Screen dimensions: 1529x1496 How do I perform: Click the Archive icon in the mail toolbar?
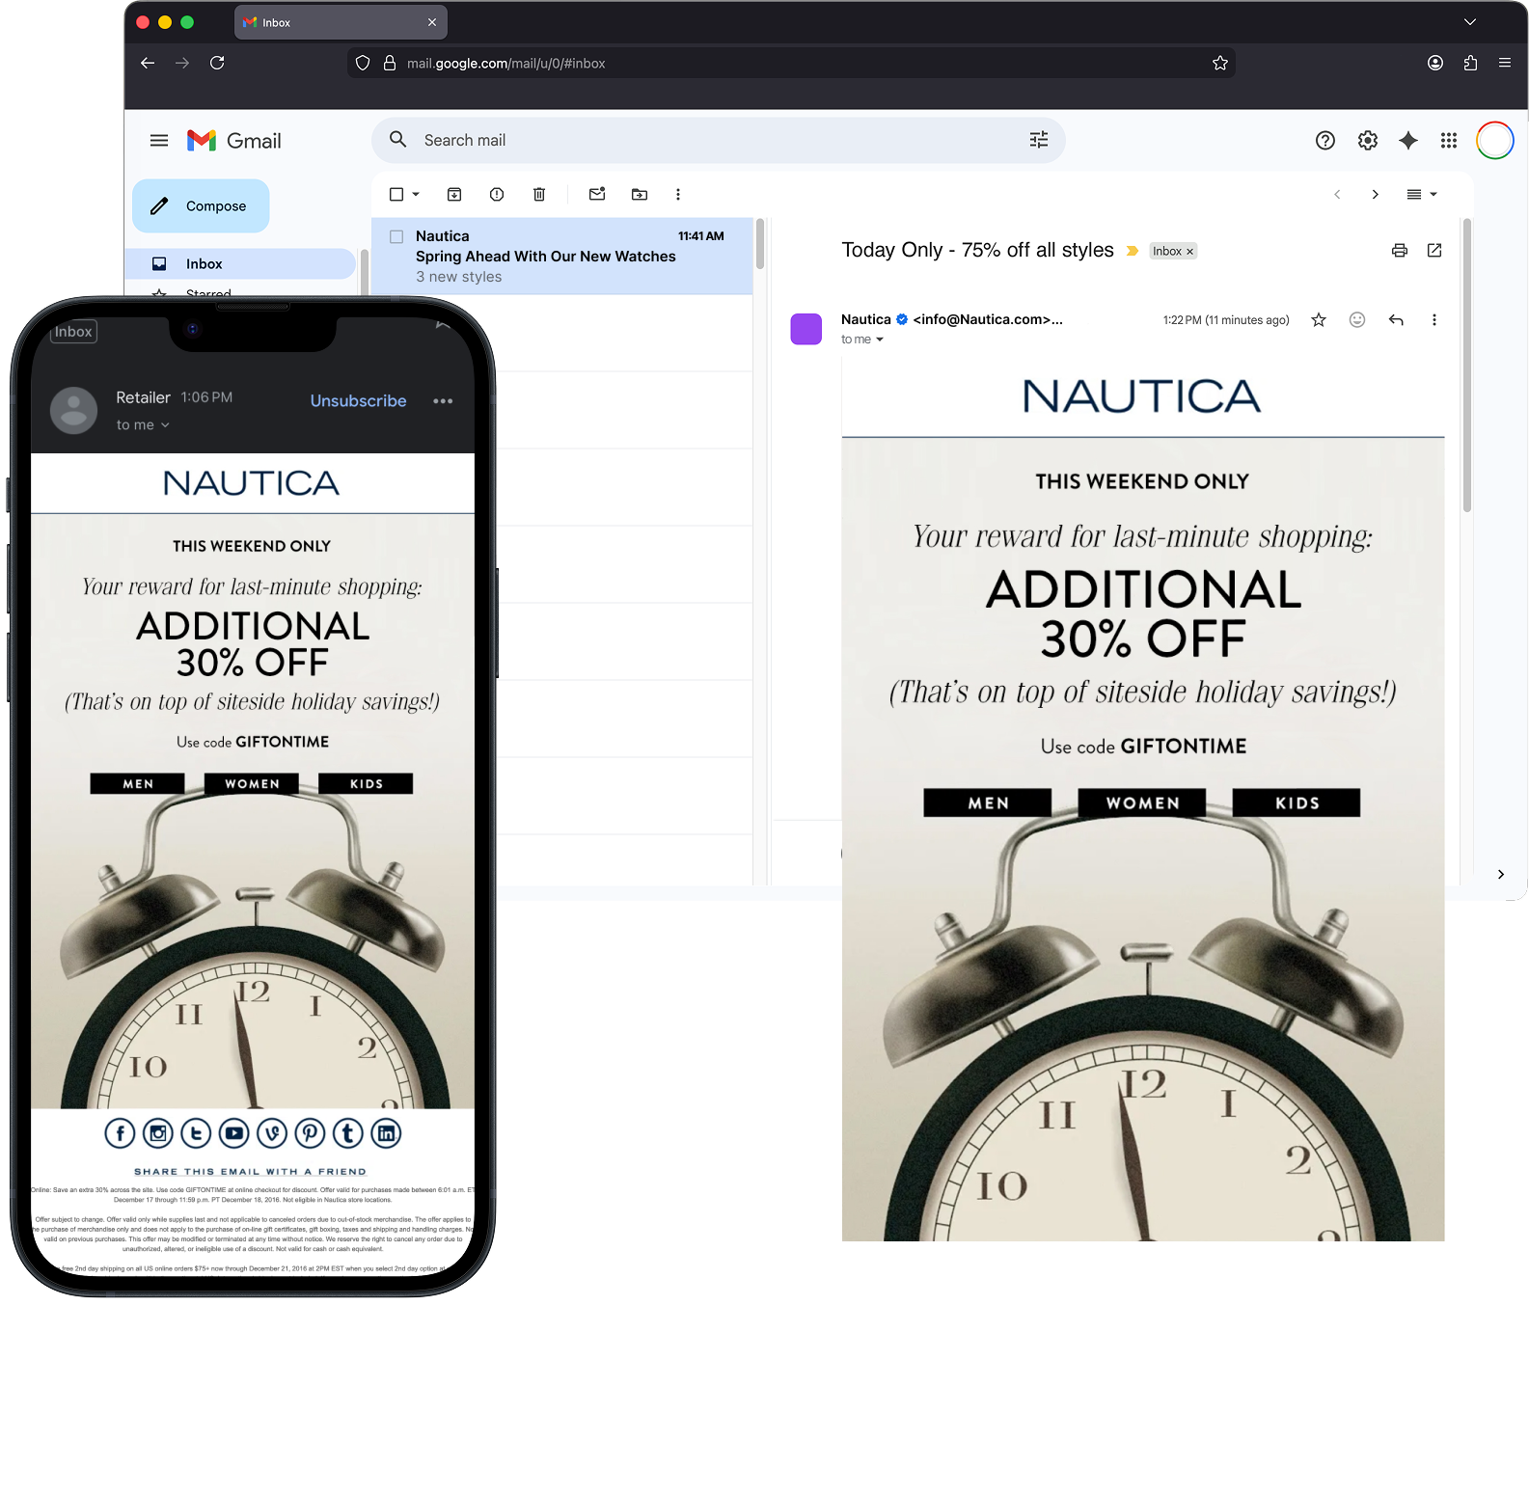tap(454, 195)
